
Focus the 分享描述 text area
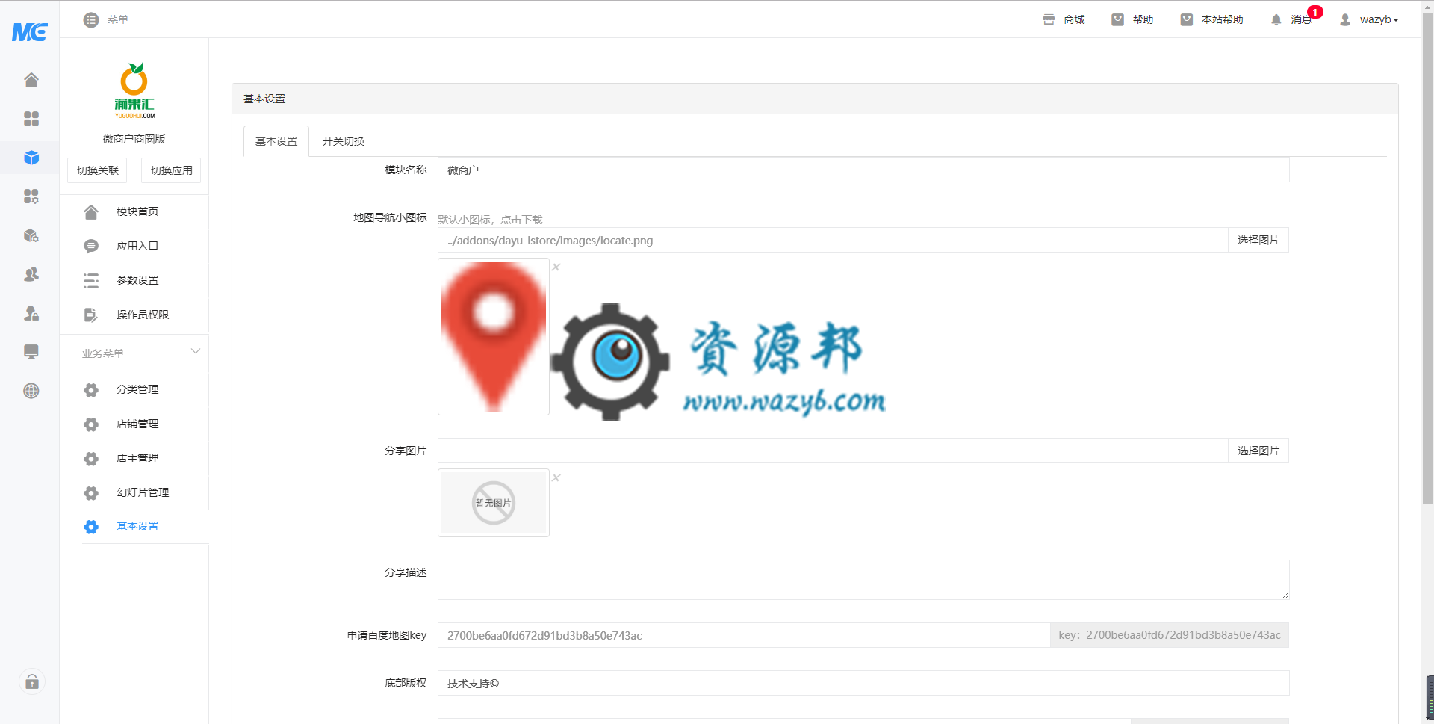coord(863,580)
